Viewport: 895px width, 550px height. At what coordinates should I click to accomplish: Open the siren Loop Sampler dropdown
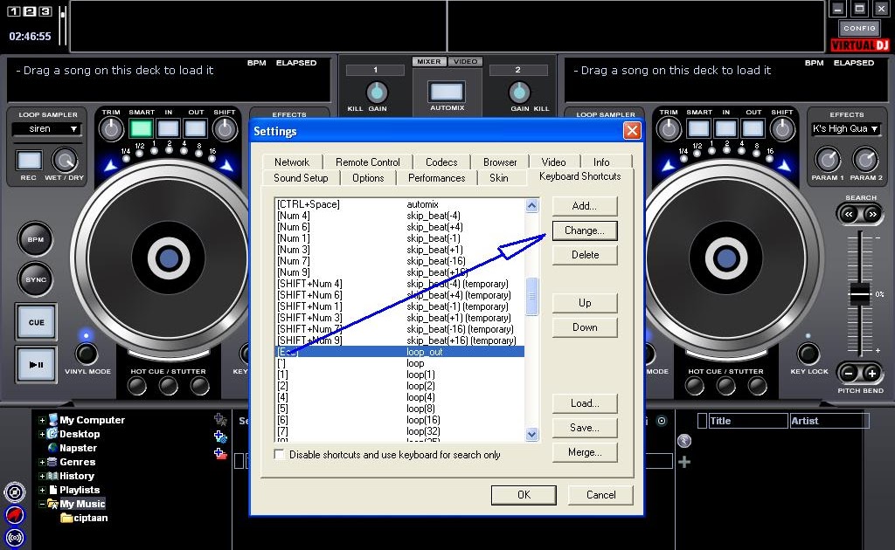pos(46,129)
